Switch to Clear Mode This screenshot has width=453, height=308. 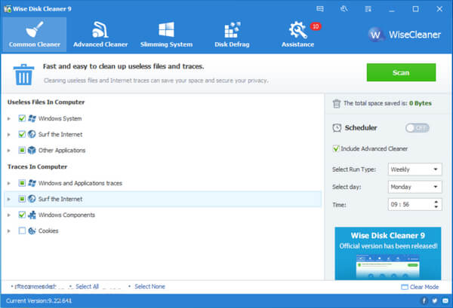tap(420, 287)
